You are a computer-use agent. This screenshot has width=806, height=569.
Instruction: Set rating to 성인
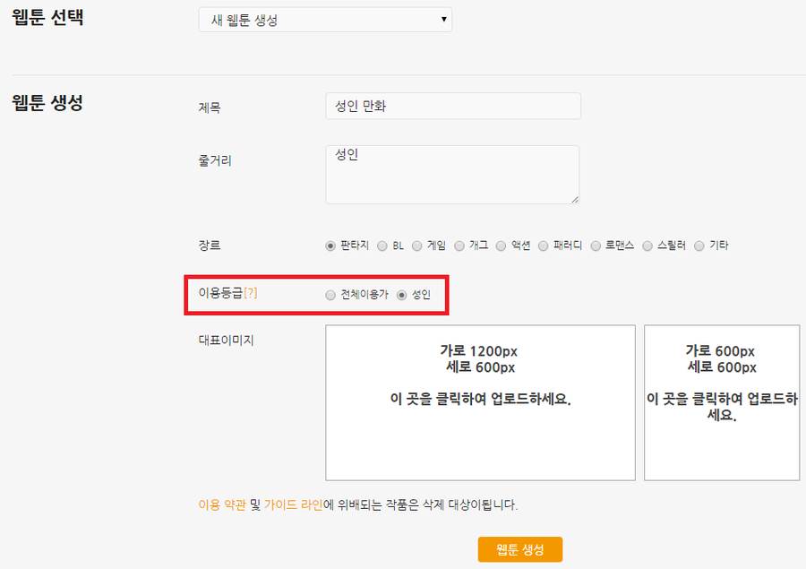[x=401, y=295]
